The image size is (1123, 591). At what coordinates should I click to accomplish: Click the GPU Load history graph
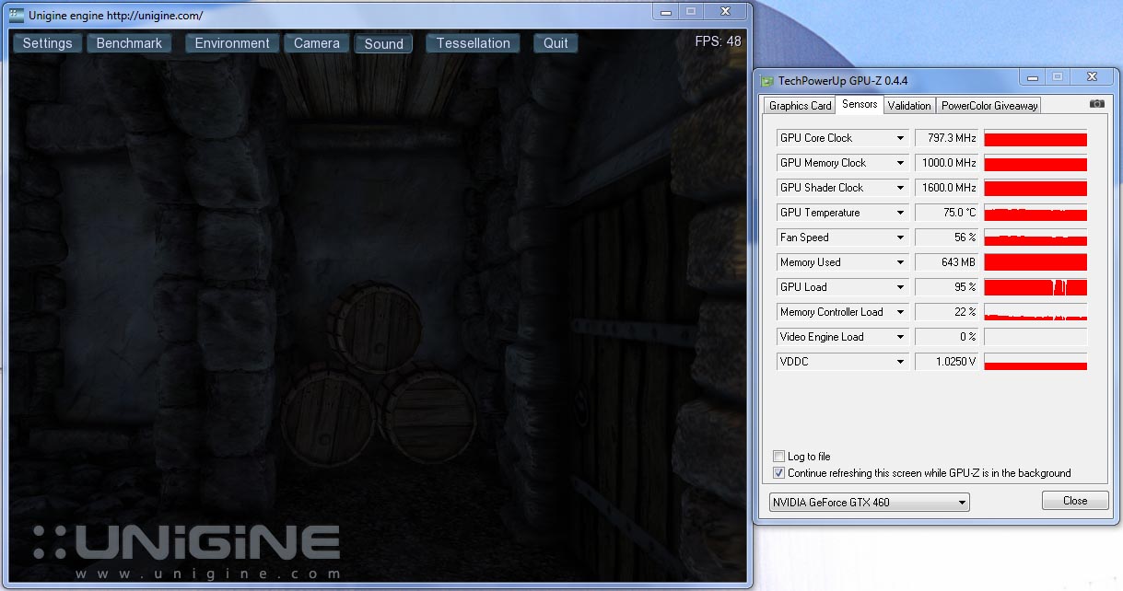point(1035,287)
